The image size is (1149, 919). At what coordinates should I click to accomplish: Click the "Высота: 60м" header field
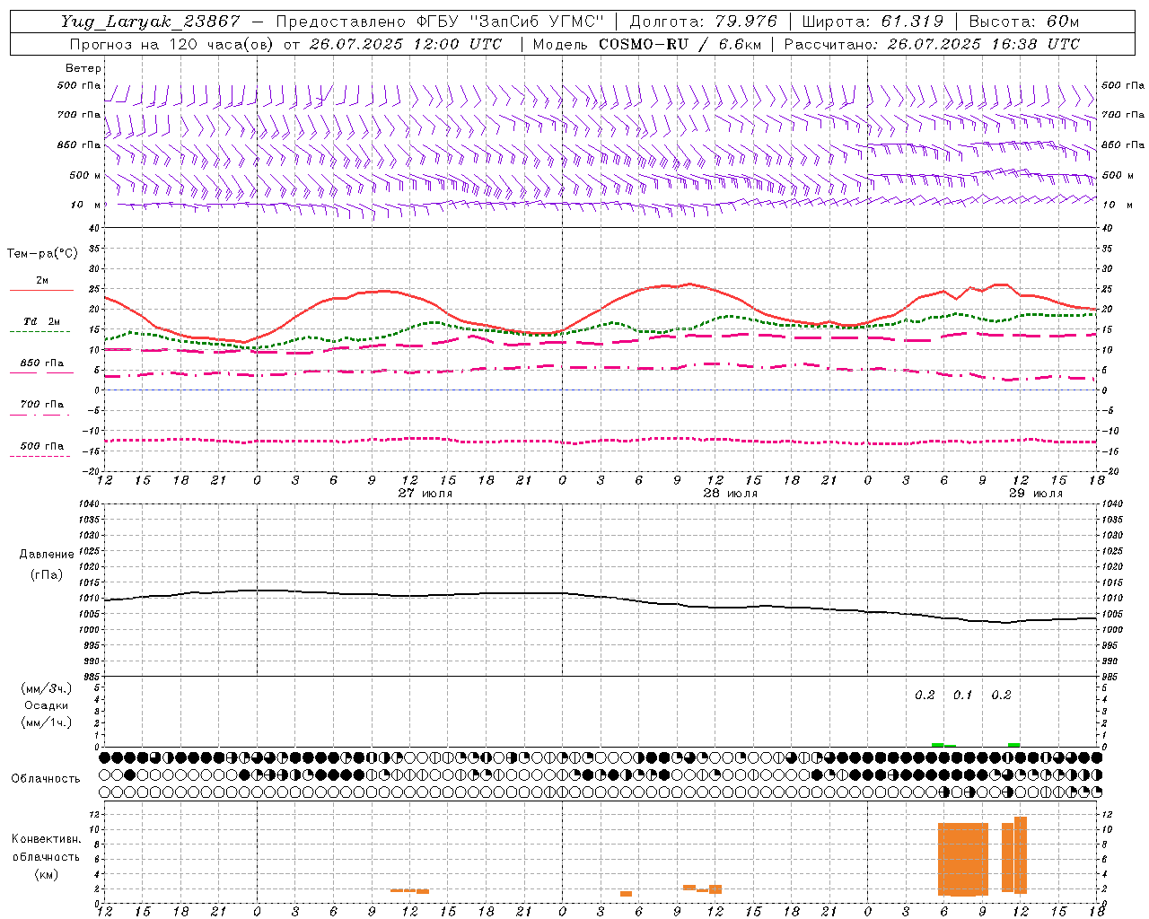1023,22
